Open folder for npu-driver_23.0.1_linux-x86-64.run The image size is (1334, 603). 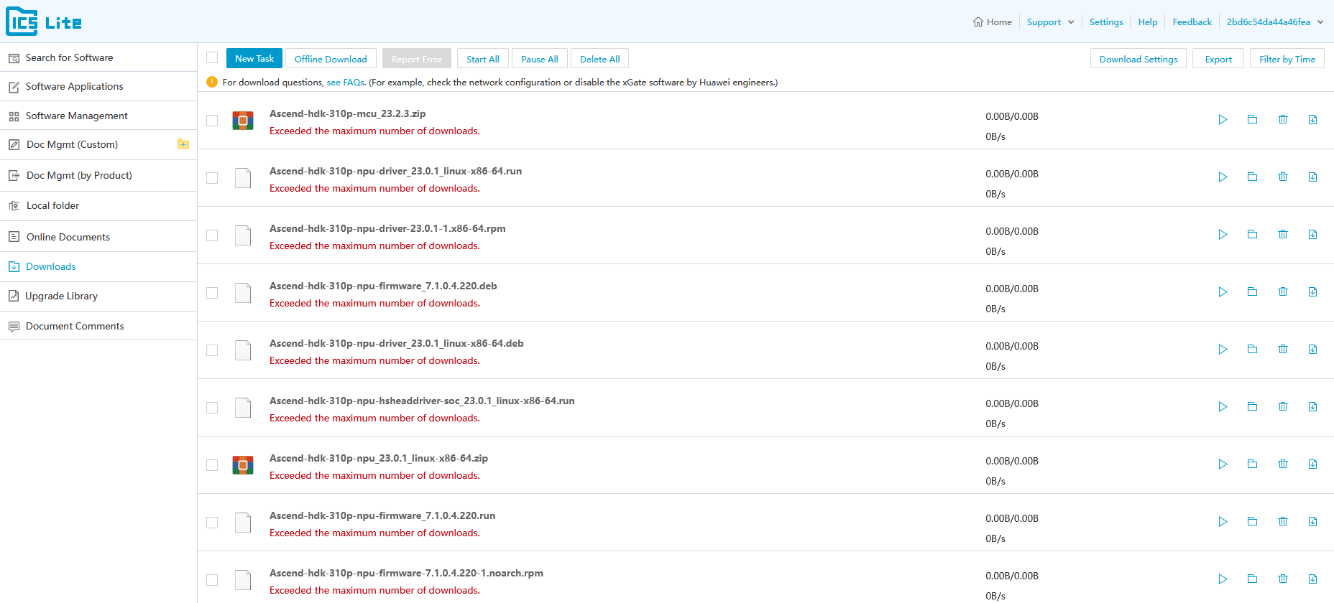click(1252, 177)
